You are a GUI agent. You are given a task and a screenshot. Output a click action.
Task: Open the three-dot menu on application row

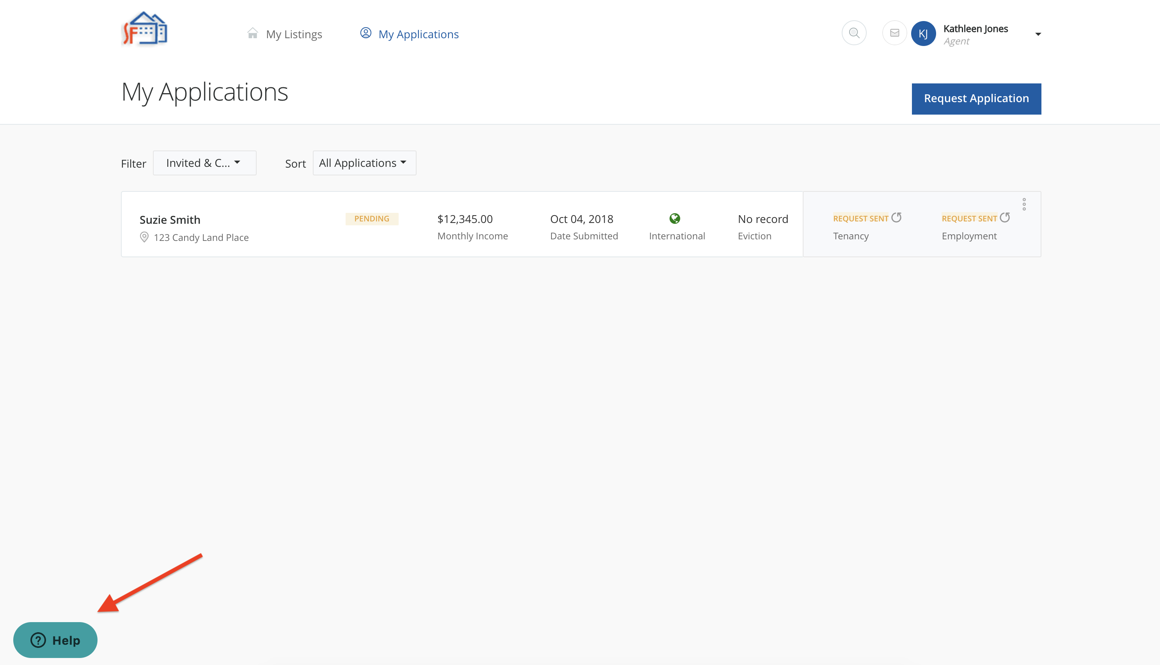[x=1024, y=204]
